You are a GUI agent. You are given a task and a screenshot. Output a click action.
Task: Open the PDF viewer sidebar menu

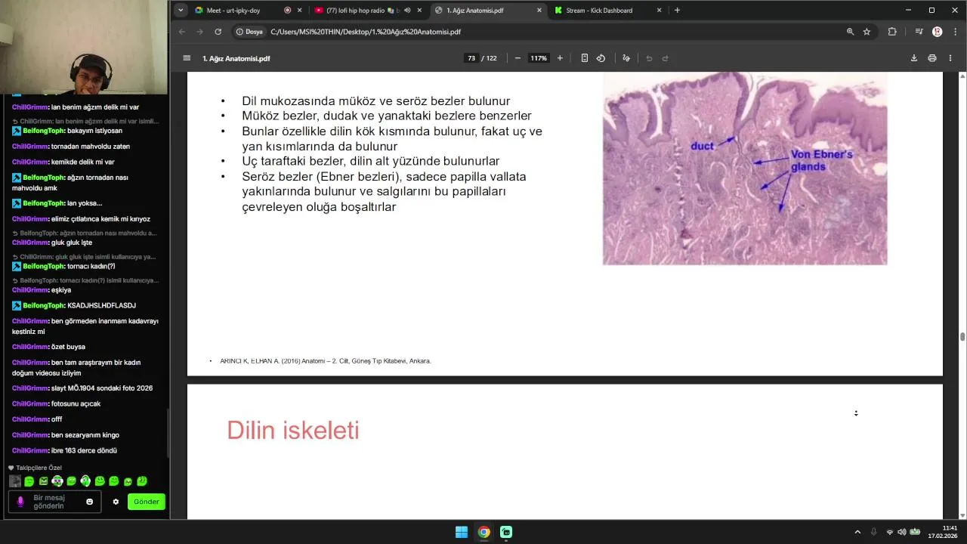tap(187, 58)
